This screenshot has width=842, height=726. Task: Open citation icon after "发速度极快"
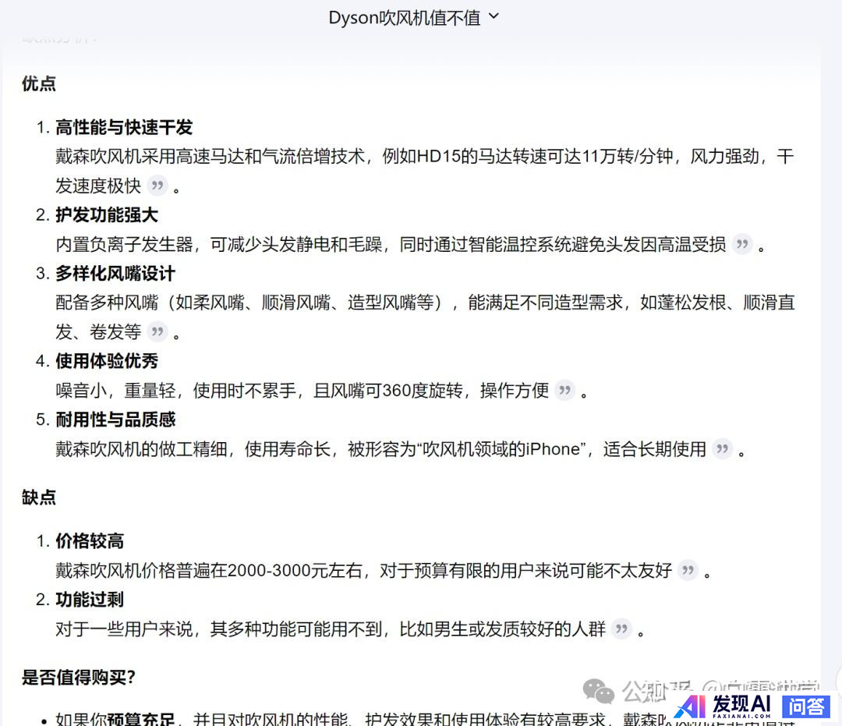(157, 186)
